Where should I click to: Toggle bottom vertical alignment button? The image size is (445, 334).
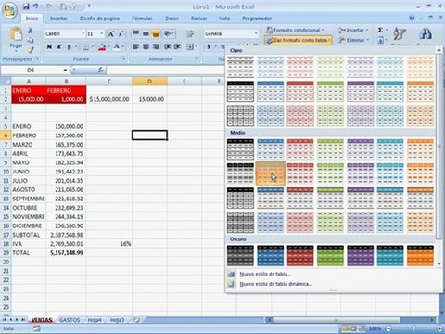pyautogui.click(x=156, y=33)
